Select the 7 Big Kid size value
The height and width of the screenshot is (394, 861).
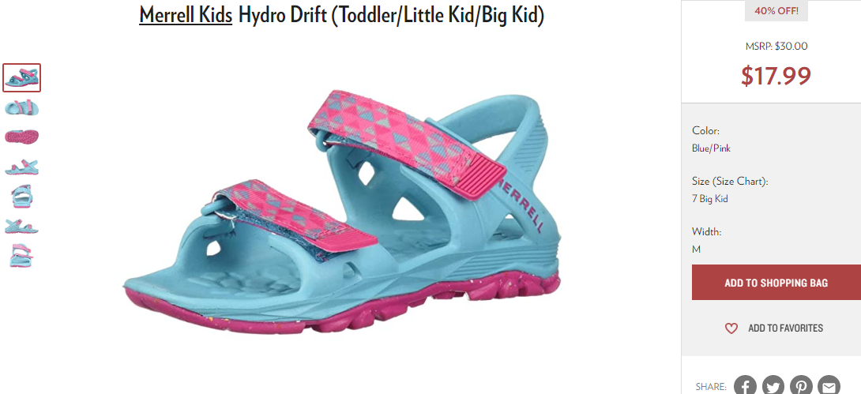710,199
